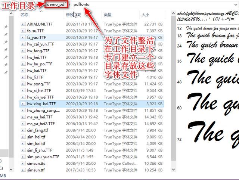Click the ARIALUNI.TTF font file icon
The width and height of the screenshot is (239, 180).
point(23,24)
